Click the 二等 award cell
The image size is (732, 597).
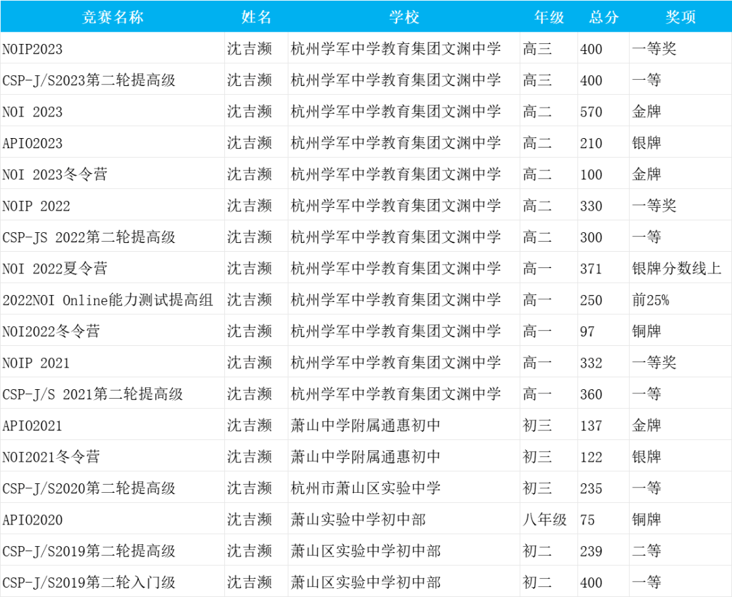(646, 551)
